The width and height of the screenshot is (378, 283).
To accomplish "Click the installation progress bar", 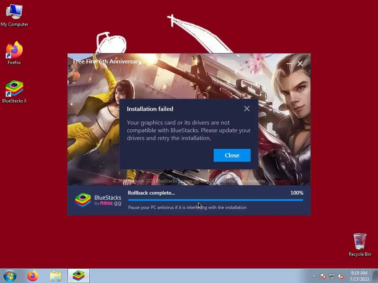I will click(216, 200).
